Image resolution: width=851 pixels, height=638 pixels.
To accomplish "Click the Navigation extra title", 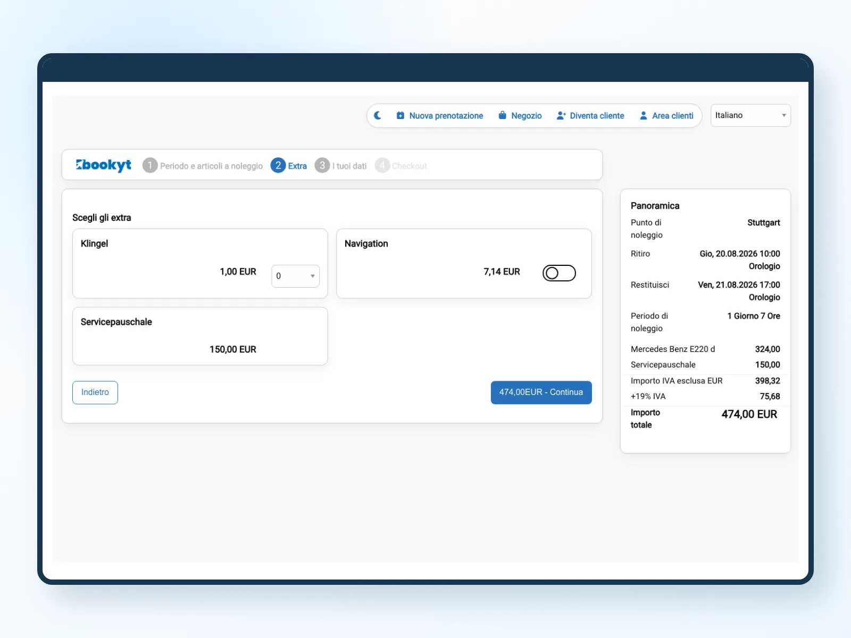I will (366, 244).
